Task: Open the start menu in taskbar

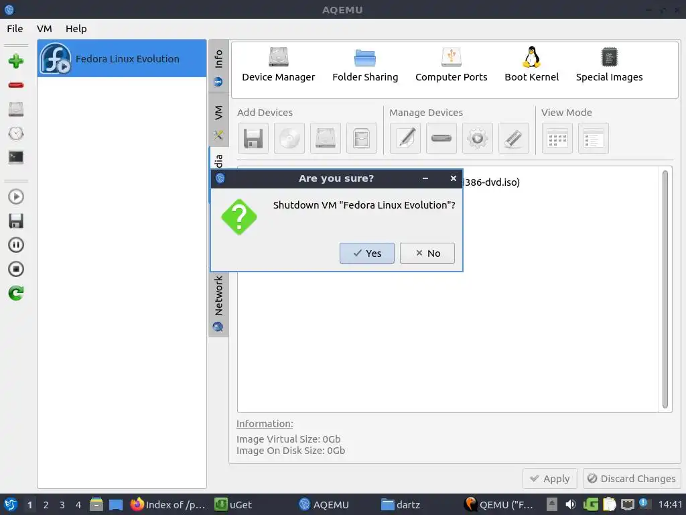Action: tap(11, 504)
